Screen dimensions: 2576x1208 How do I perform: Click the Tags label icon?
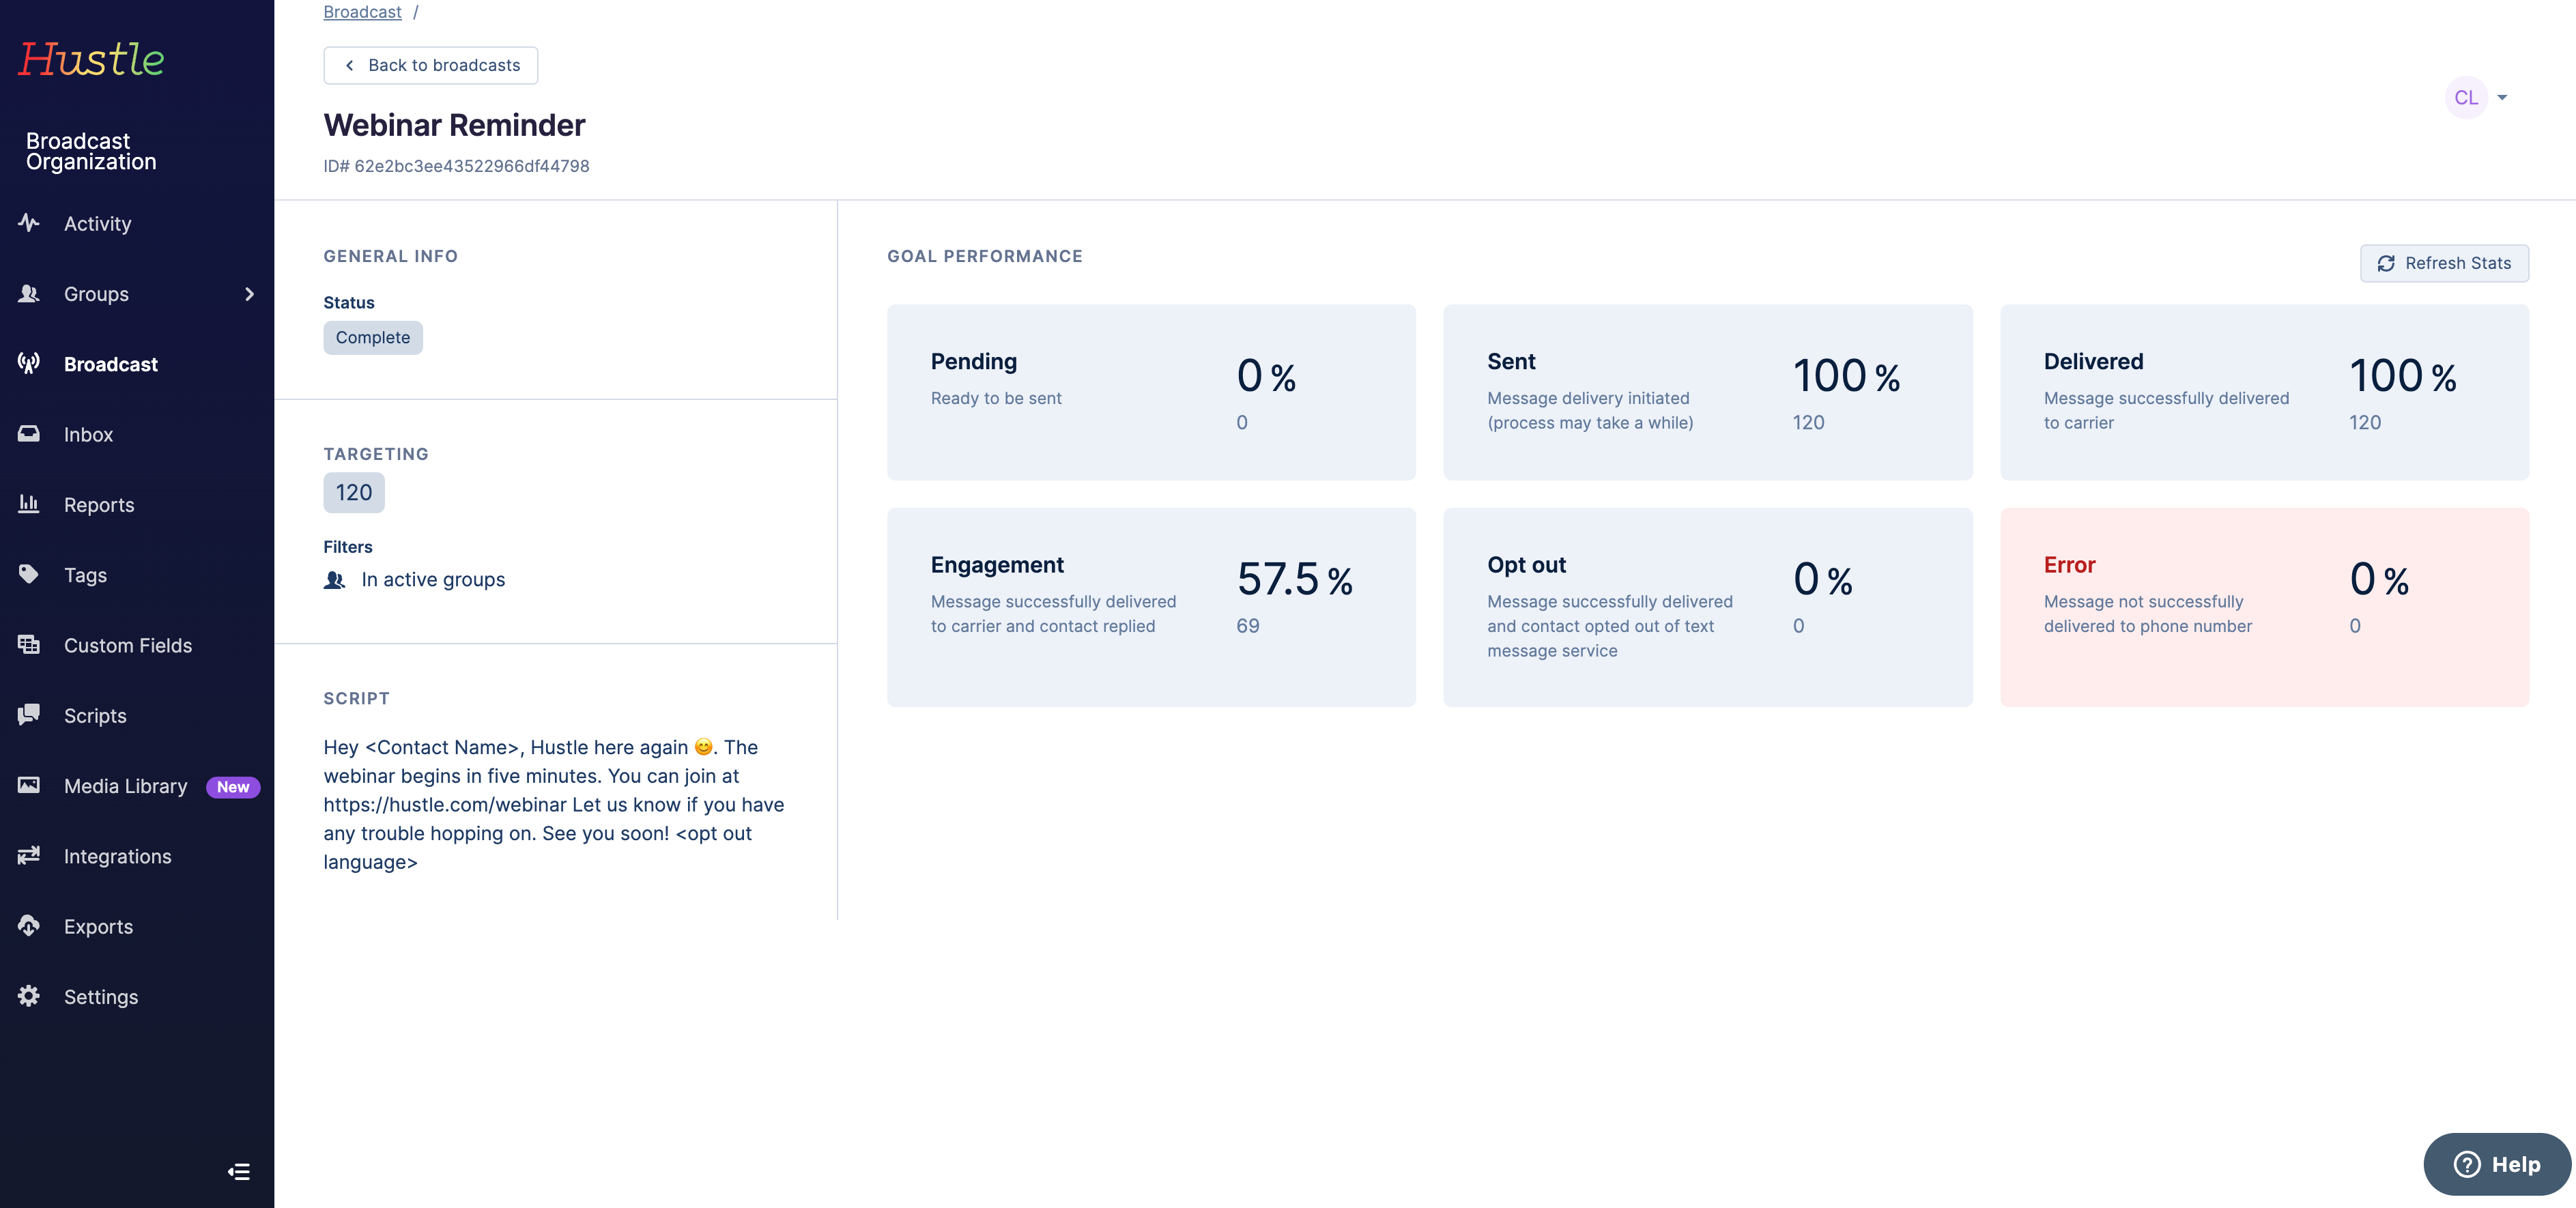point(29,574)
